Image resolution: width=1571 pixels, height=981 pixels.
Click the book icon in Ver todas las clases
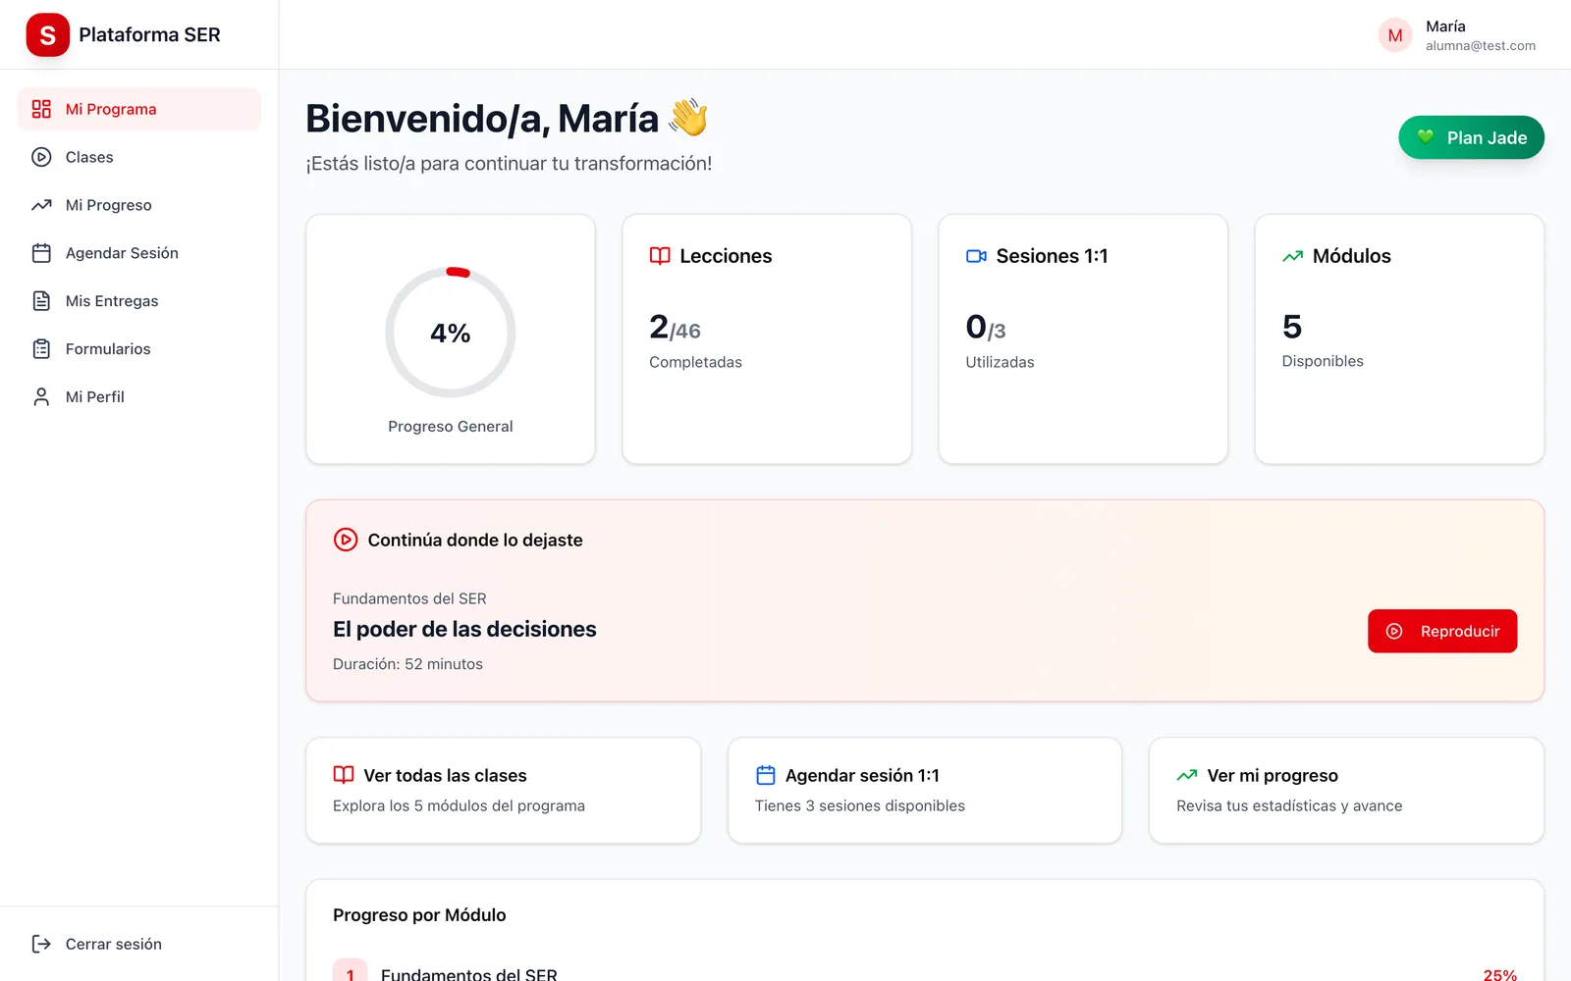pos(344,775)
